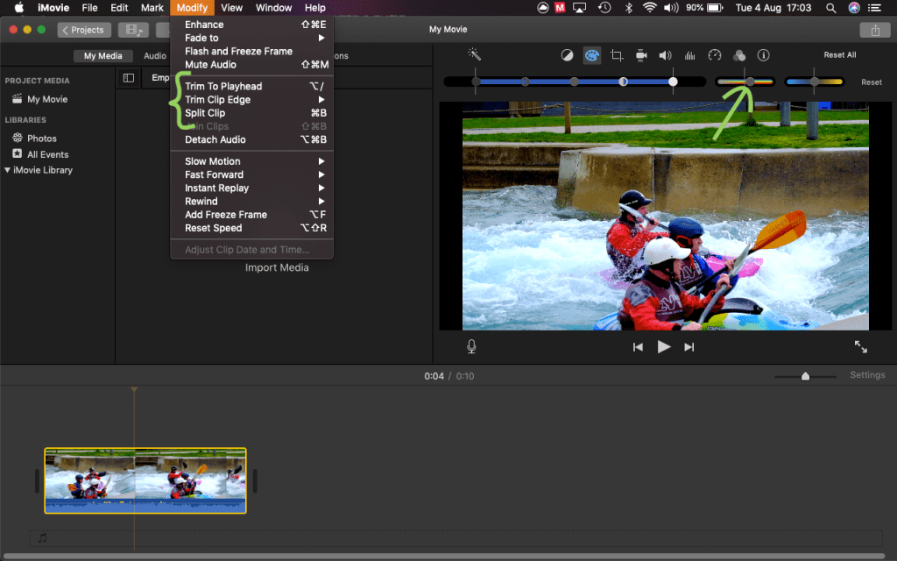Open the clip filter and audio effects icon
Viewport: 897px width, 561px height.
738,55
